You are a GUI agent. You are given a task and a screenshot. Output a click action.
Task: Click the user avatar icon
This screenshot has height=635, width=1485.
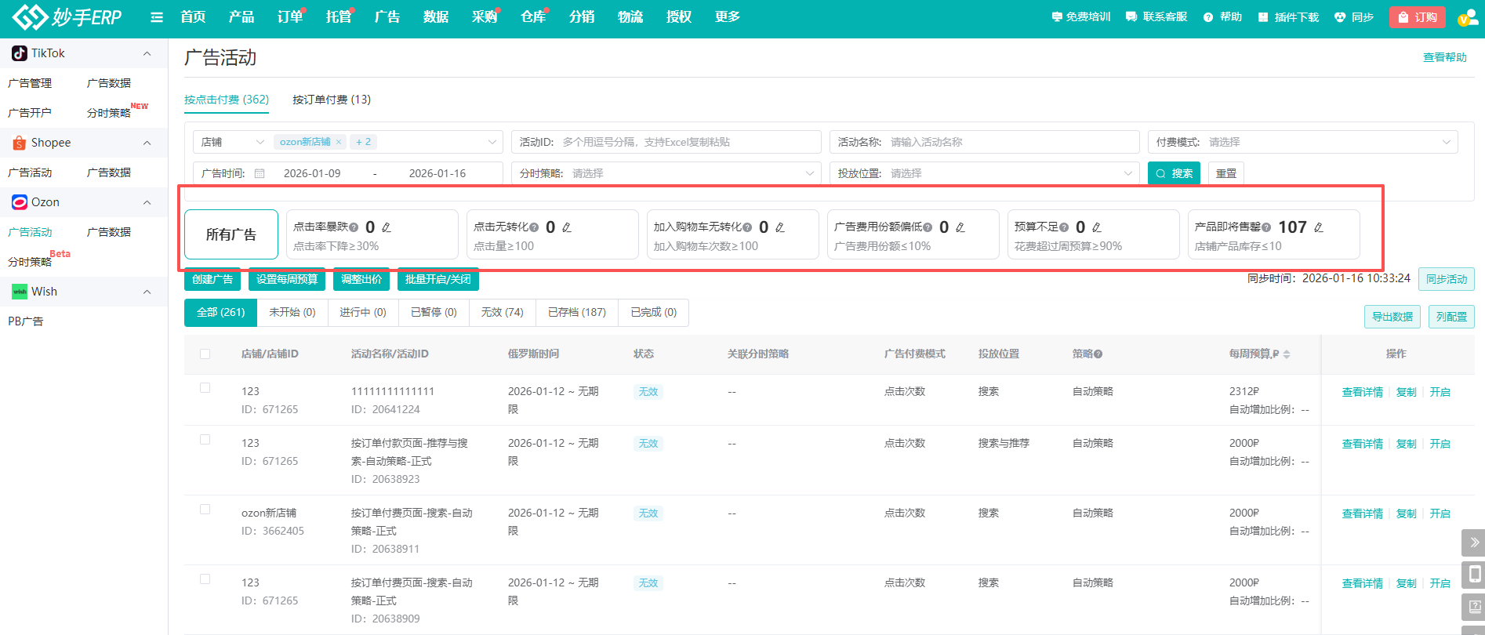pyautogui.click(x=1467, y=17)
